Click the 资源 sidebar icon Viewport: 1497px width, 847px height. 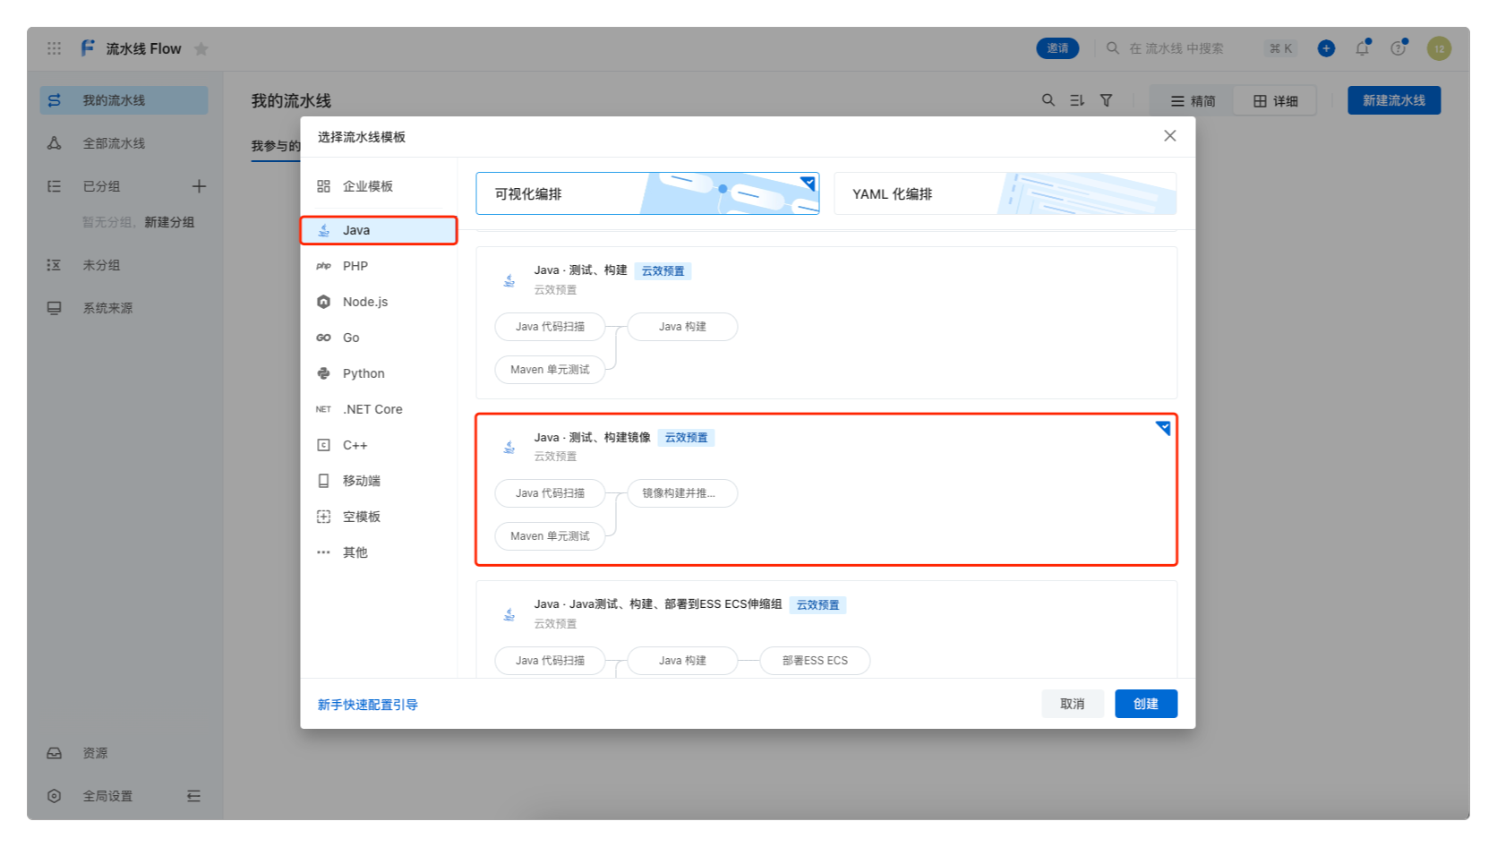(55, 753)
